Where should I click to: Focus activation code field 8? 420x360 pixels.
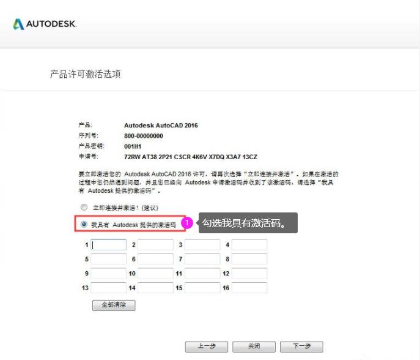pyautogui.click(x=249, y=259)
